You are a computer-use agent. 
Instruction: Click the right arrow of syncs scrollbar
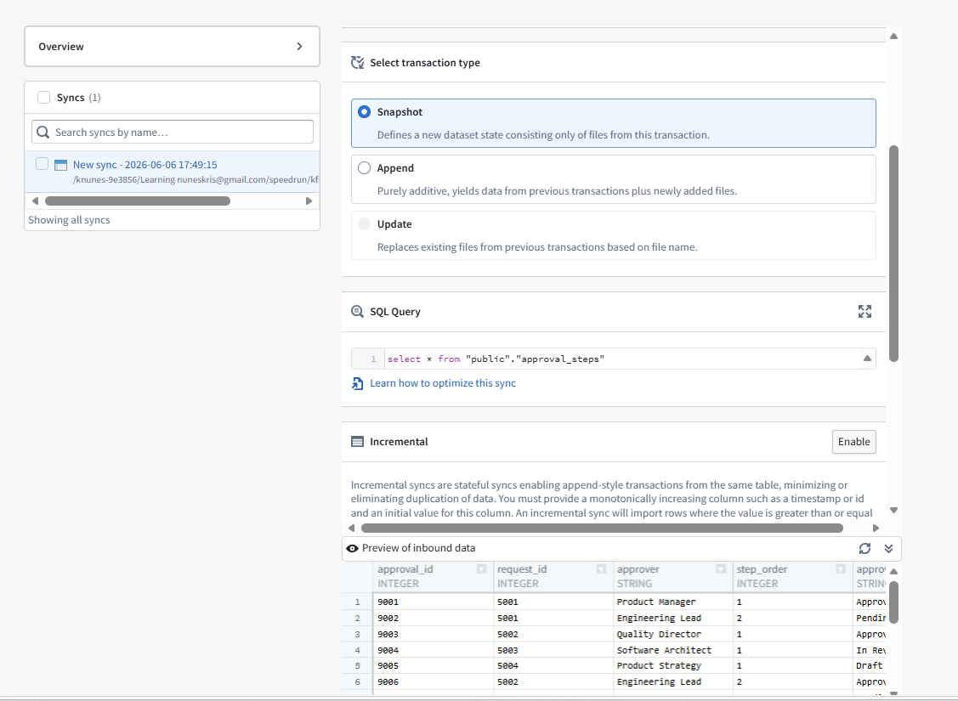[309, 201]
